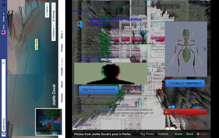This screenshot has width=219, height=138.
Task: Click Photos from Joelle Duval's post caption
Action: point(104,134)
